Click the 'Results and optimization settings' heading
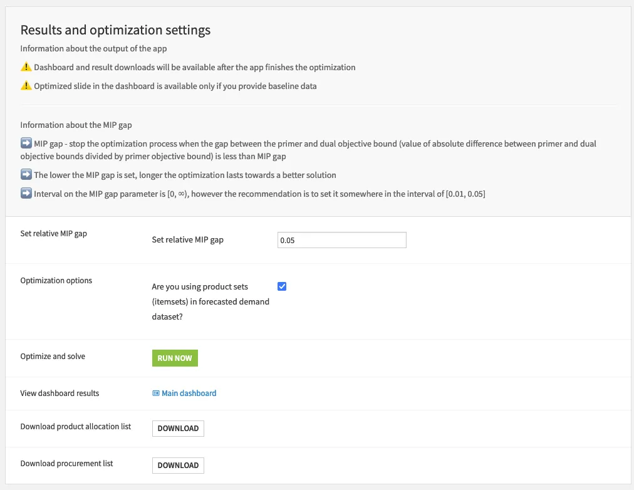Image resolution: width=634 pixels, height=490 pixels. pos(115,30)
